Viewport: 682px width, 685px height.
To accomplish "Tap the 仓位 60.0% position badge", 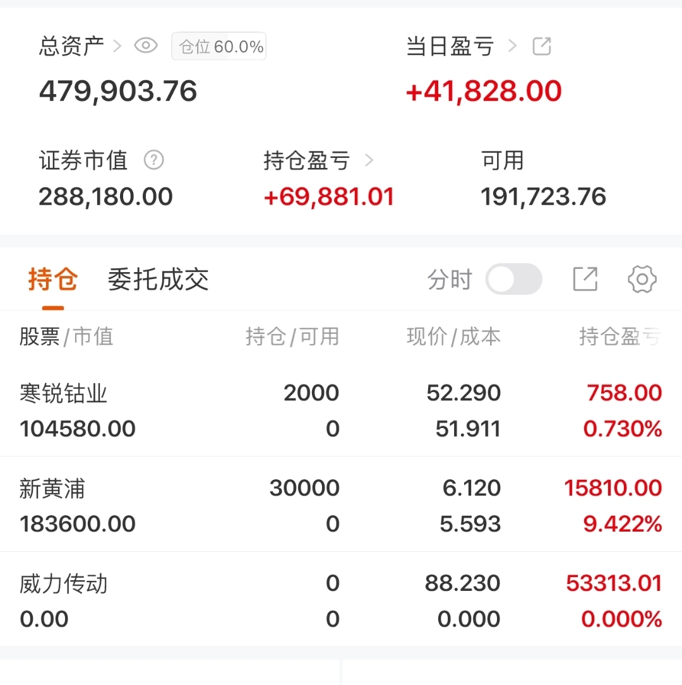I will 219,47.
